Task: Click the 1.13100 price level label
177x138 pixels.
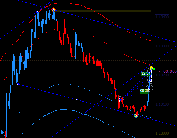Action: 162,104
